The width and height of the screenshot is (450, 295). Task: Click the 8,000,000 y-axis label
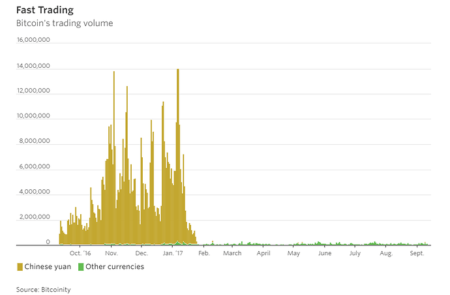click(x=35, y=141)
